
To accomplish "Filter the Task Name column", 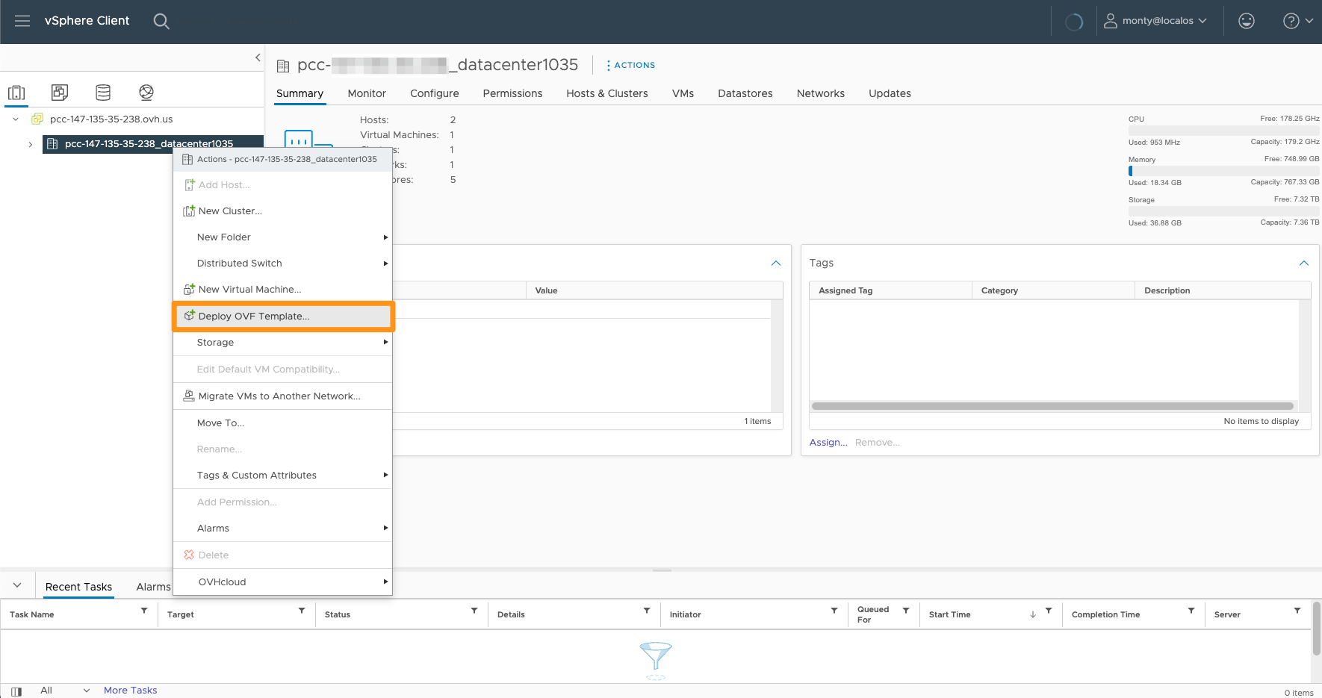I will (144, 611).
